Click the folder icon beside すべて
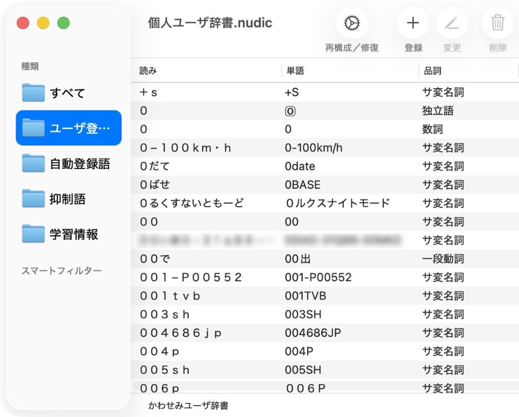Image resolution: width=519 pixels, height=417 pixels. click(x=34, y=93)
